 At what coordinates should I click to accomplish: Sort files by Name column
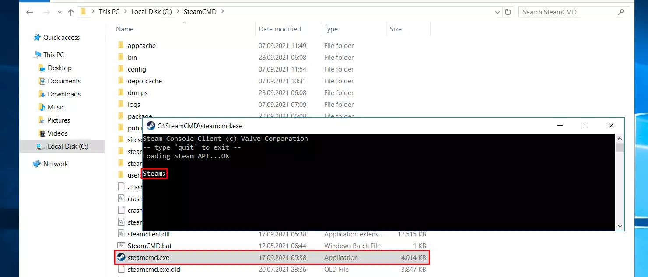(125, 29)
